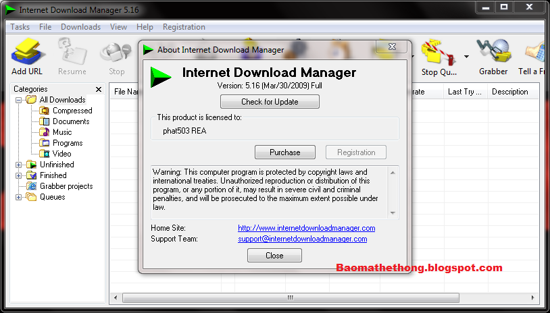
Task: Expand the Finished tree node
Action: pyautogui.click(x=19, y=176)
